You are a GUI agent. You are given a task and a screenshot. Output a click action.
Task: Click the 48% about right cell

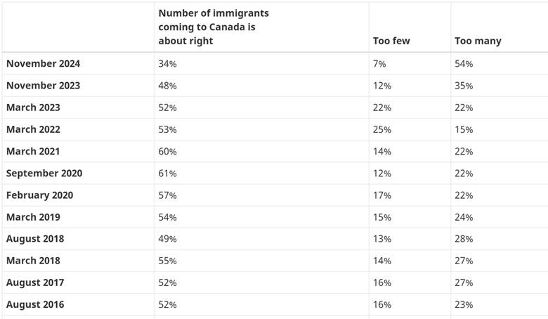(167, 86)
